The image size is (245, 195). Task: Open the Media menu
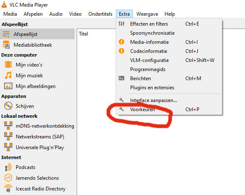pyautogui.click(x=10, y=14)
